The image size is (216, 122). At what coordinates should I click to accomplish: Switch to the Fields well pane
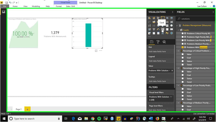(x=152, y=42)
